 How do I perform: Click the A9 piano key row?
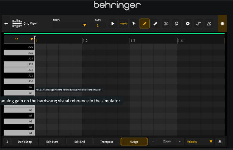[x=19, y=87]
